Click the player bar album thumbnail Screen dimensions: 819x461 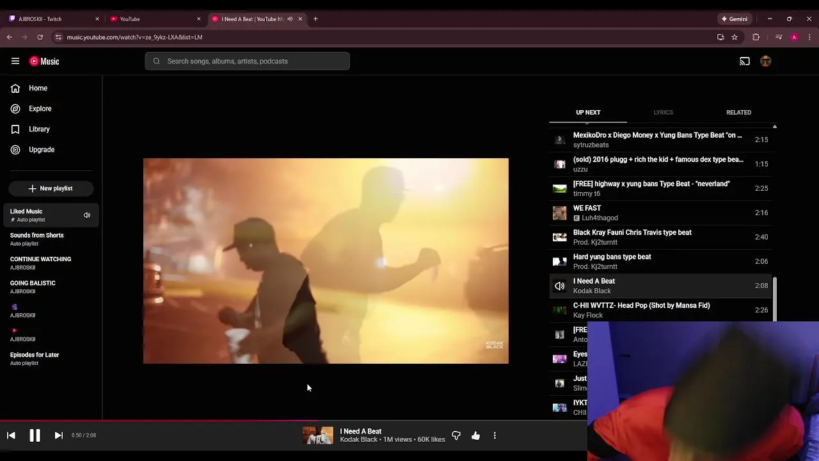click(x=318, y=435)
